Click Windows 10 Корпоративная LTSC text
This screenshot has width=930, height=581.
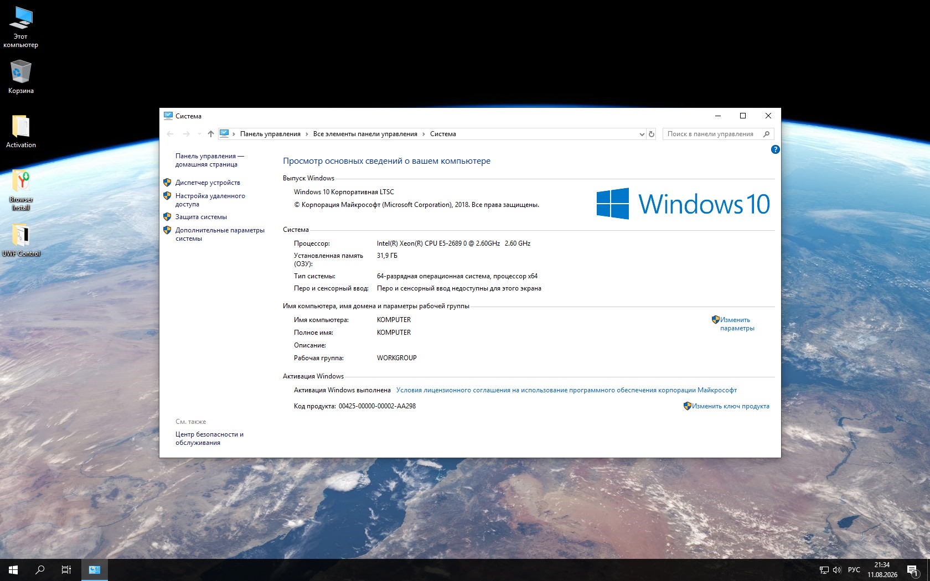pos(344,192)
